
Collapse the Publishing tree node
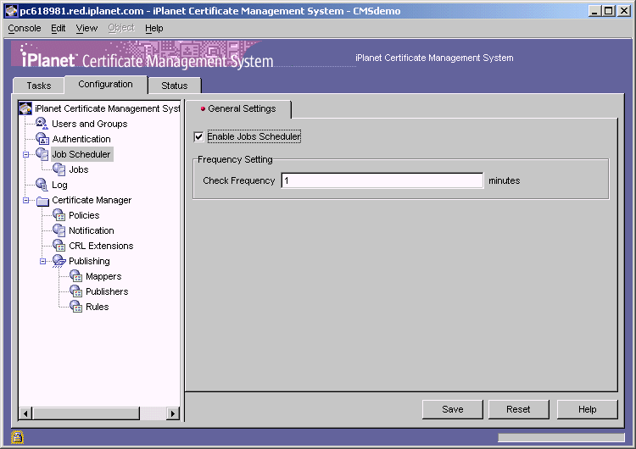(43, 262)
